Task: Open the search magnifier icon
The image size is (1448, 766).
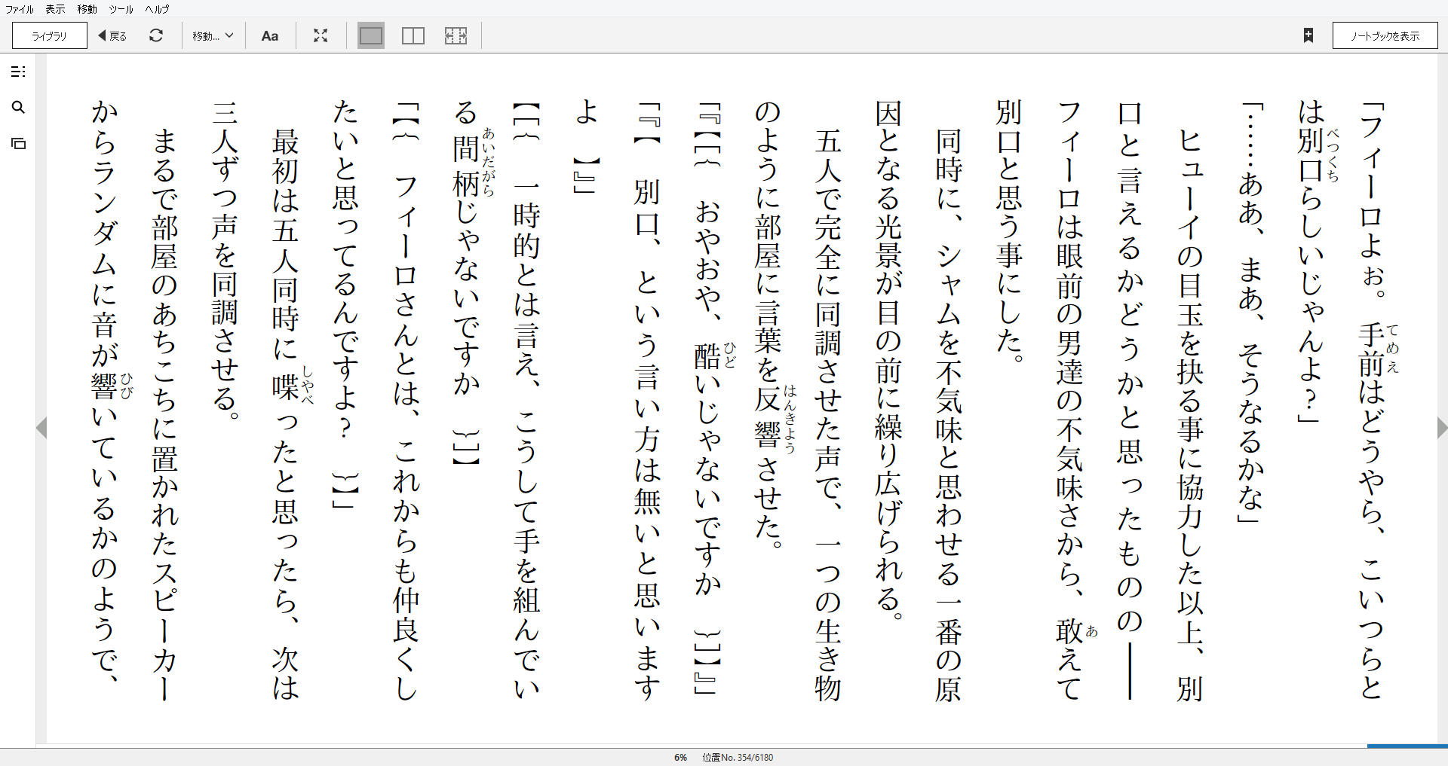Action: 18,108
